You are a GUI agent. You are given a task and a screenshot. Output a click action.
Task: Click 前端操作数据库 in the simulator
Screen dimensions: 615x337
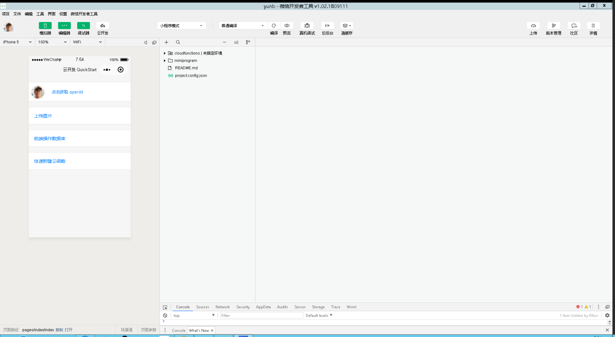click(50, 139)
